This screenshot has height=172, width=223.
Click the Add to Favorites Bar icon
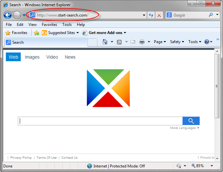click(x=37, y=33)
